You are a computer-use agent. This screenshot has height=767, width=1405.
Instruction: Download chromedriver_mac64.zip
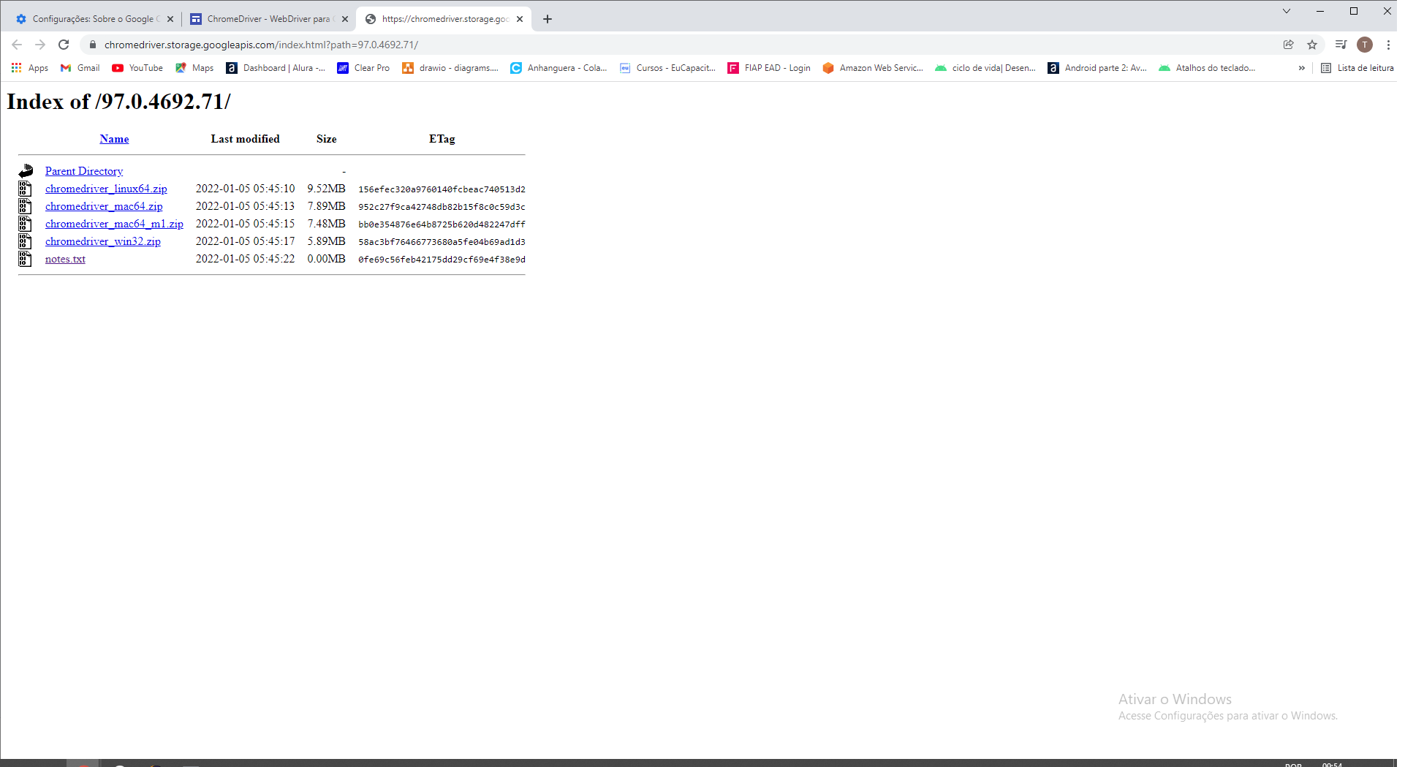coord(104,206)
